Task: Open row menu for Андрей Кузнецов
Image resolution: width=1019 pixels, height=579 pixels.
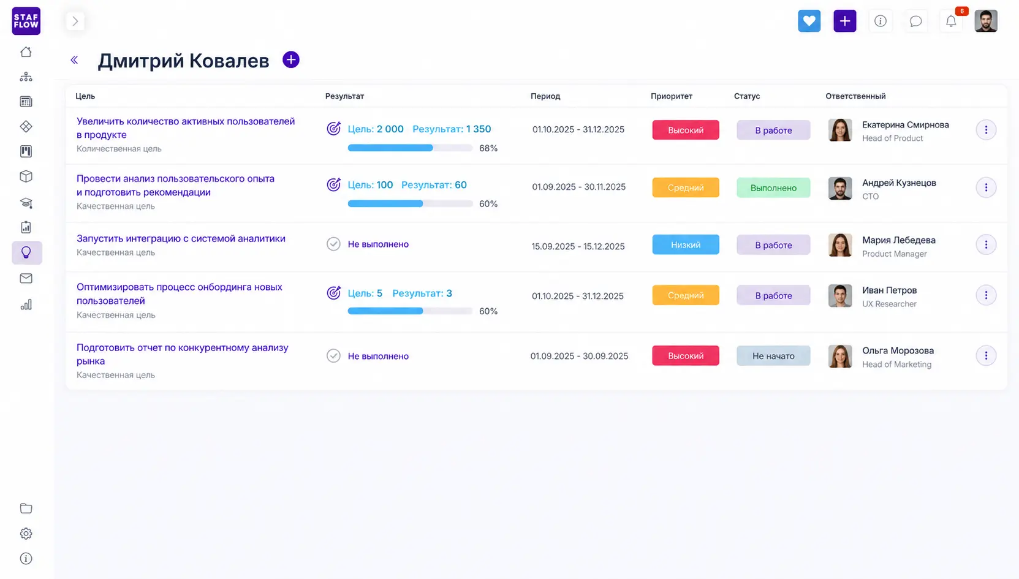Action: [986, 187]
